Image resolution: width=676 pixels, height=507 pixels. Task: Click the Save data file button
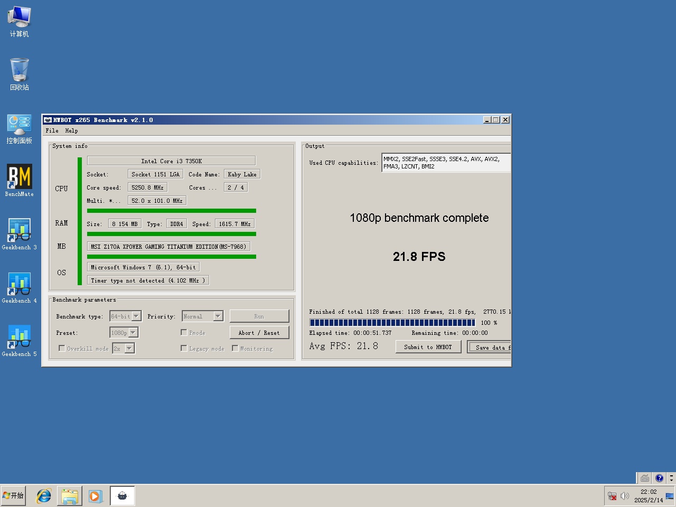click(x=490, y=347)
